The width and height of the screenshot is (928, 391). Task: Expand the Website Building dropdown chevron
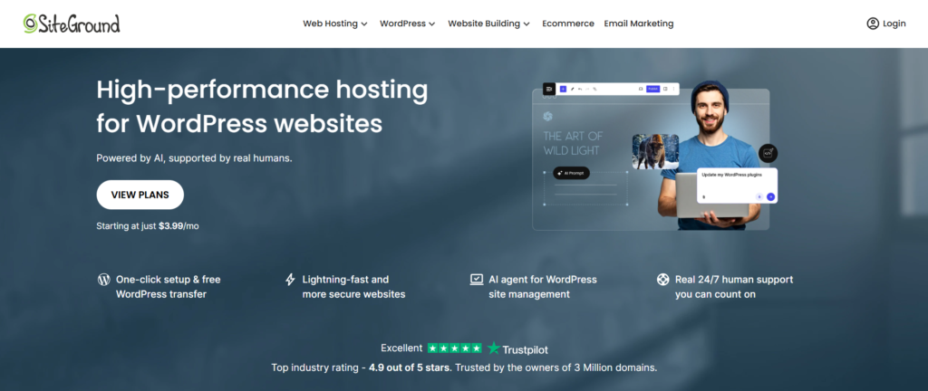click(527, 24)
